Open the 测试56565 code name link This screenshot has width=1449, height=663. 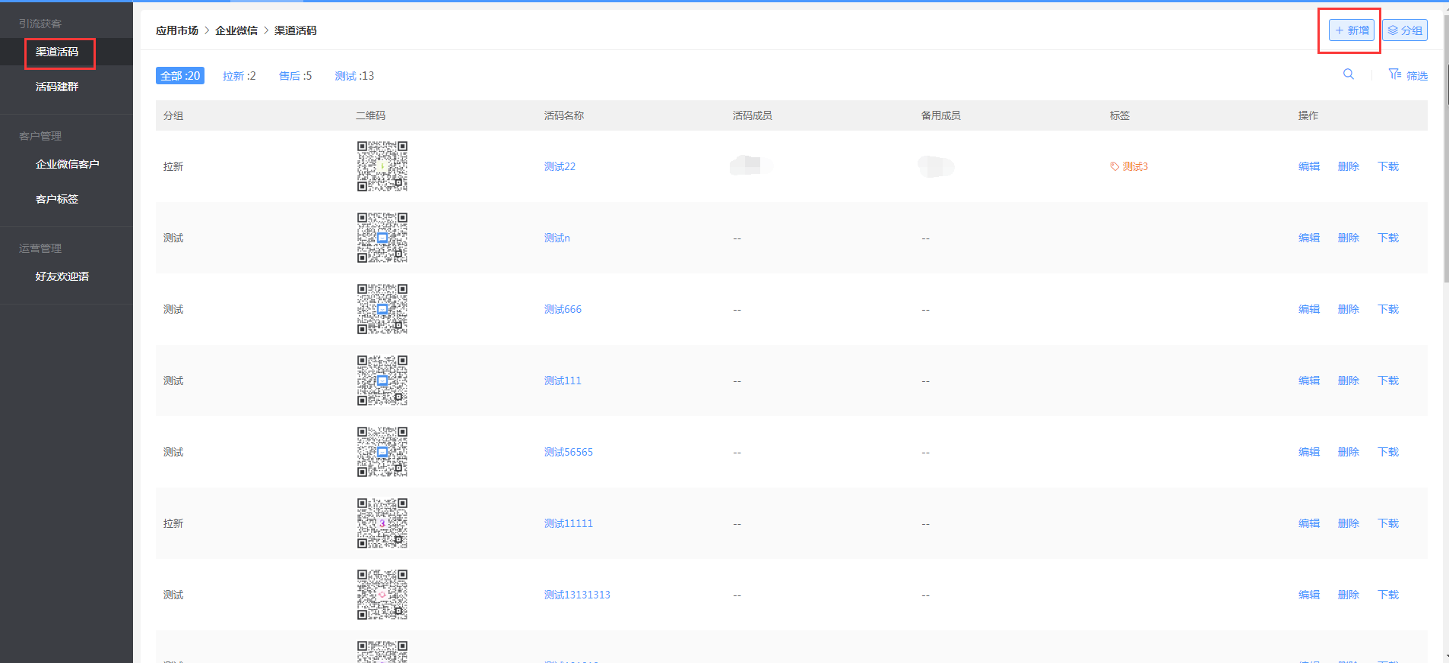point(568,452)
